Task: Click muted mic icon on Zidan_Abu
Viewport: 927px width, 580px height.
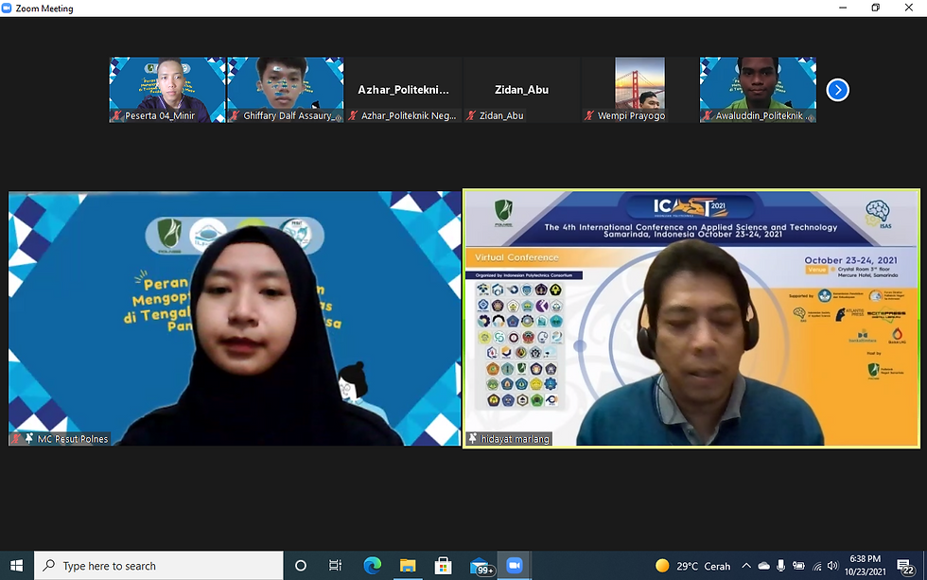Action: tap(471, 115)
